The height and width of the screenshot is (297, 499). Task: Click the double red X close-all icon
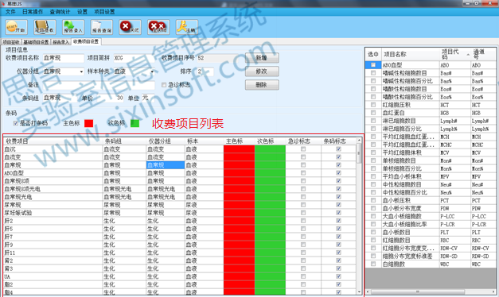click(158, 27)
